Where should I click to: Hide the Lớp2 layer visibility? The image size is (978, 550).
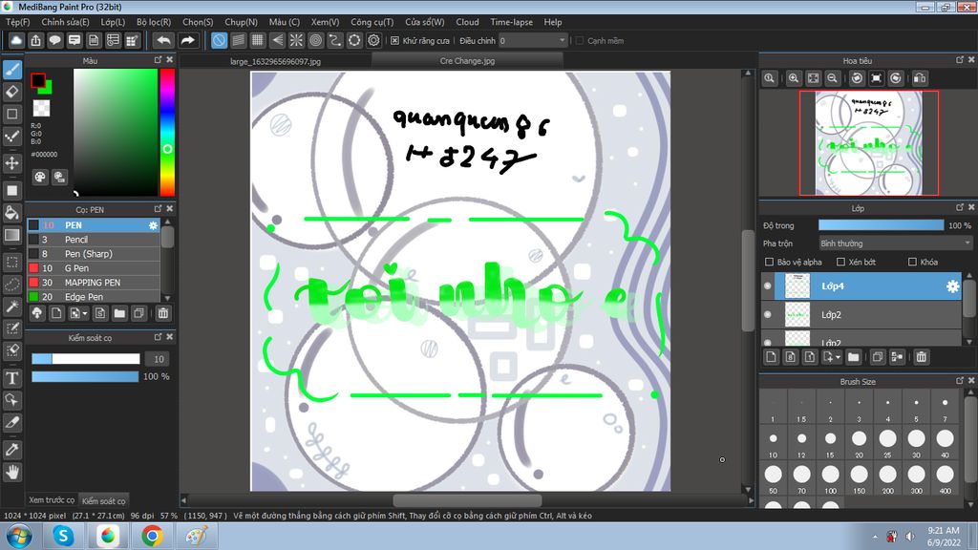tap(768, 314)
